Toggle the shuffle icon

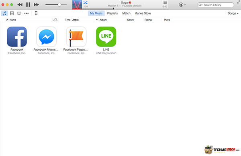85,3
